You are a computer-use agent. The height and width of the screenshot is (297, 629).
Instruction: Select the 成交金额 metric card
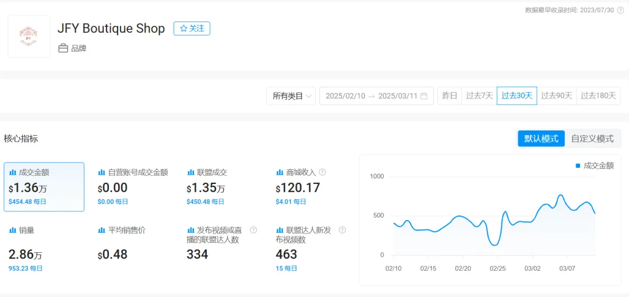click(44, 187)
